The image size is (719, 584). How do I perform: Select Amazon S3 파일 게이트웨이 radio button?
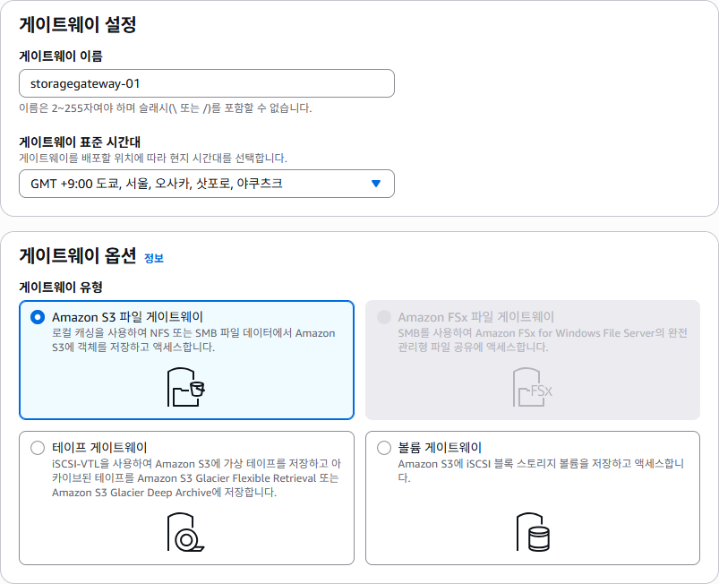point(37,317)
